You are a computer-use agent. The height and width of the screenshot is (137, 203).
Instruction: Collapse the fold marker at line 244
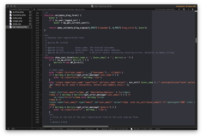pos(41,107)
